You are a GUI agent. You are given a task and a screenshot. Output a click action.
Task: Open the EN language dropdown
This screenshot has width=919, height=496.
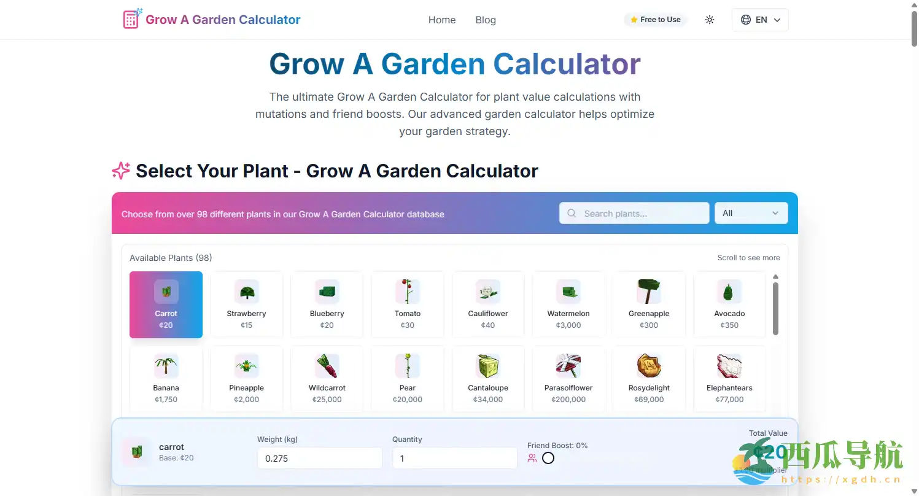(760, 20)
